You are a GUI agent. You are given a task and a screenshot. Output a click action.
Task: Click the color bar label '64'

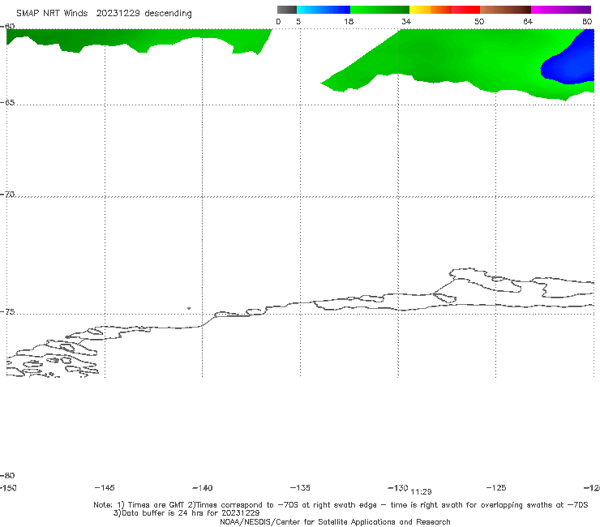pos(528,22)
